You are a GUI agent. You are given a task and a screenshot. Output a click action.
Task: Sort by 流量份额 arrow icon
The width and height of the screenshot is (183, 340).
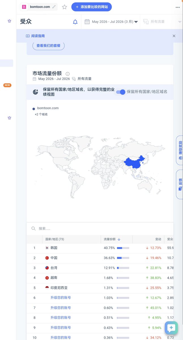119,239
